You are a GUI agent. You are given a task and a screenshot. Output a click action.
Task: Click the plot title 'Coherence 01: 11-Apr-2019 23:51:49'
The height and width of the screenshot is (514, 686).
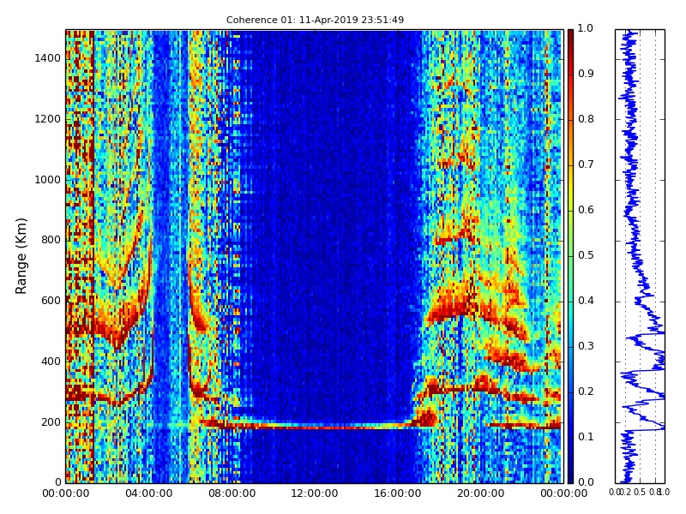[315, 20]
